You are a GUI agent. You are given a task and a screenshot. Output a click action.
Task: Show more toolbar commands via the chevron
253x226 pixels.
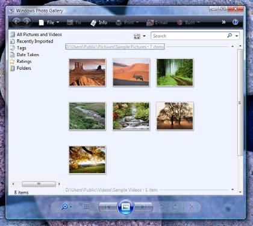click(223, 22)
